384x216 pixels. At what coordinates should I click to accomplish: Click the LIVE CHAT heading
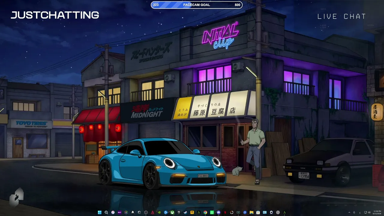pos(342,16)
